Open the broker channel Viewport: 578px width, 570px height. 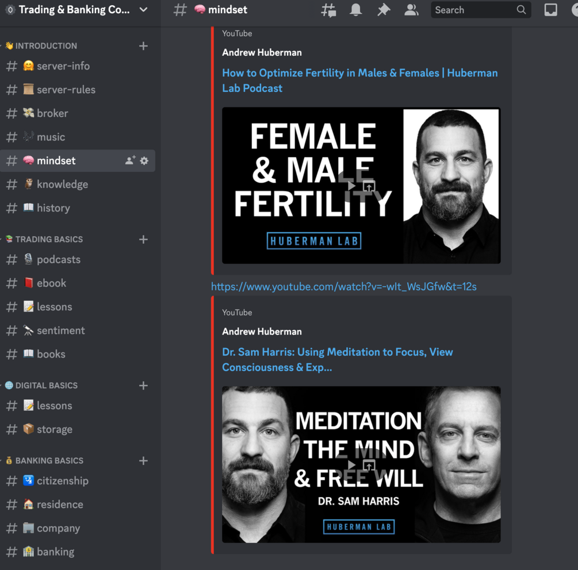coord(78,113)
